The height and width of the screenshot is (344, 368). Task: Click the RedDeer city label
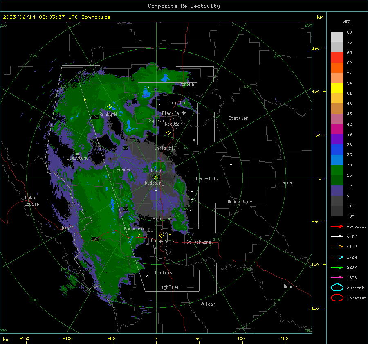(x=173, y=124)
